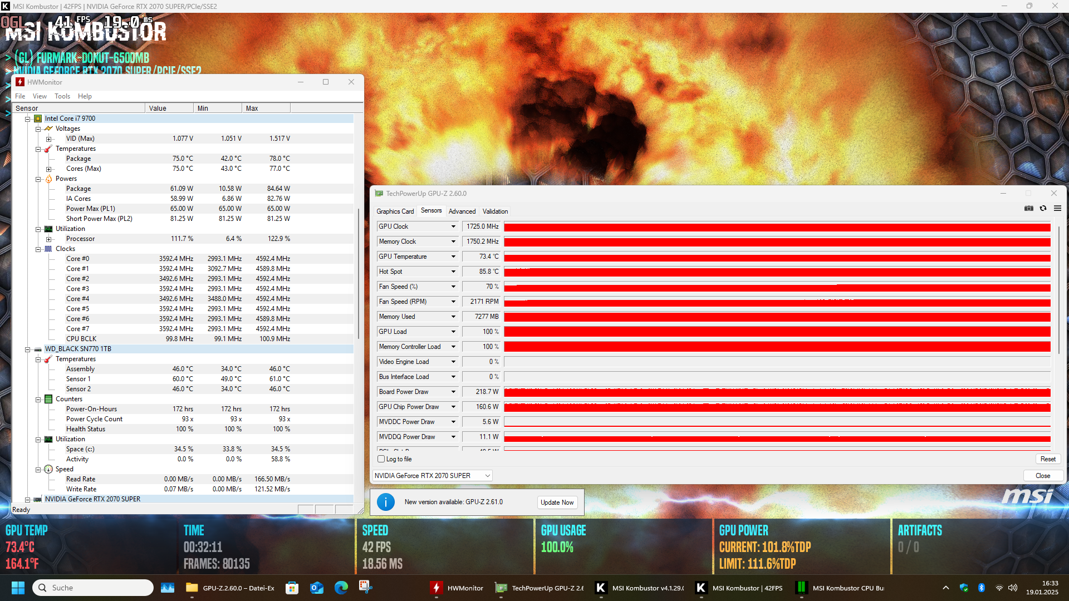Click the Update Now button
The height and width of the screenshot is (601, 1069).
(557, 502)
